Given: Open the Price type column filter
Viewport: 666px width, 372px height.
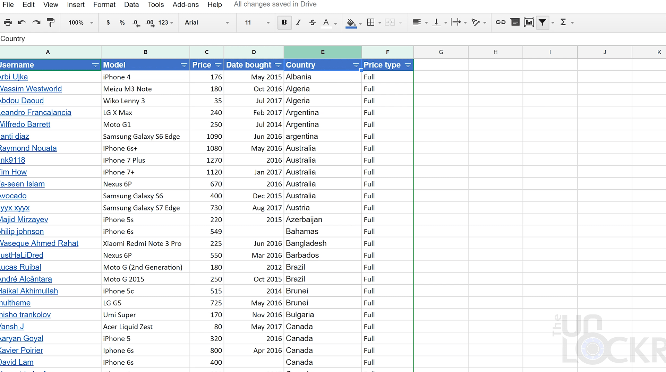Looking at the screenshot, I should point(408,65).
